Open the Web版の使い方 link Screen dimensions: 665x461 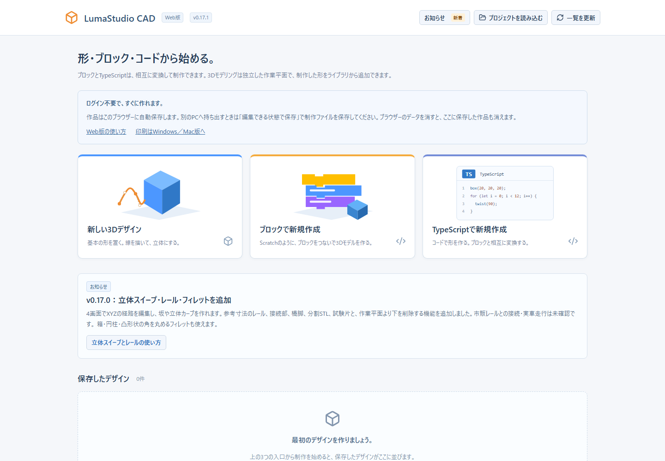(106, 131)
